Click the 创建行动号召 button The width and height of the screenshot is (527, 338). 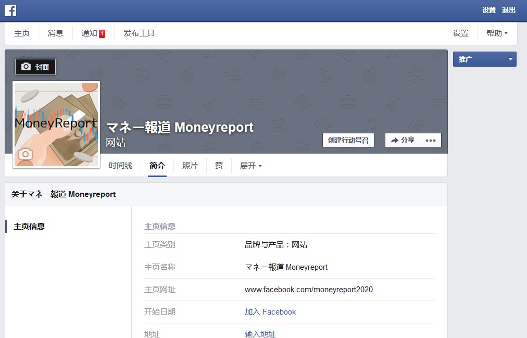(x=348, y=141)
